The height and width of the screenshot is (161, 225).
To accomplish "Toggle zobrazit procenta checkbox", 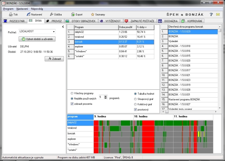I will click(x=72, y=104).
